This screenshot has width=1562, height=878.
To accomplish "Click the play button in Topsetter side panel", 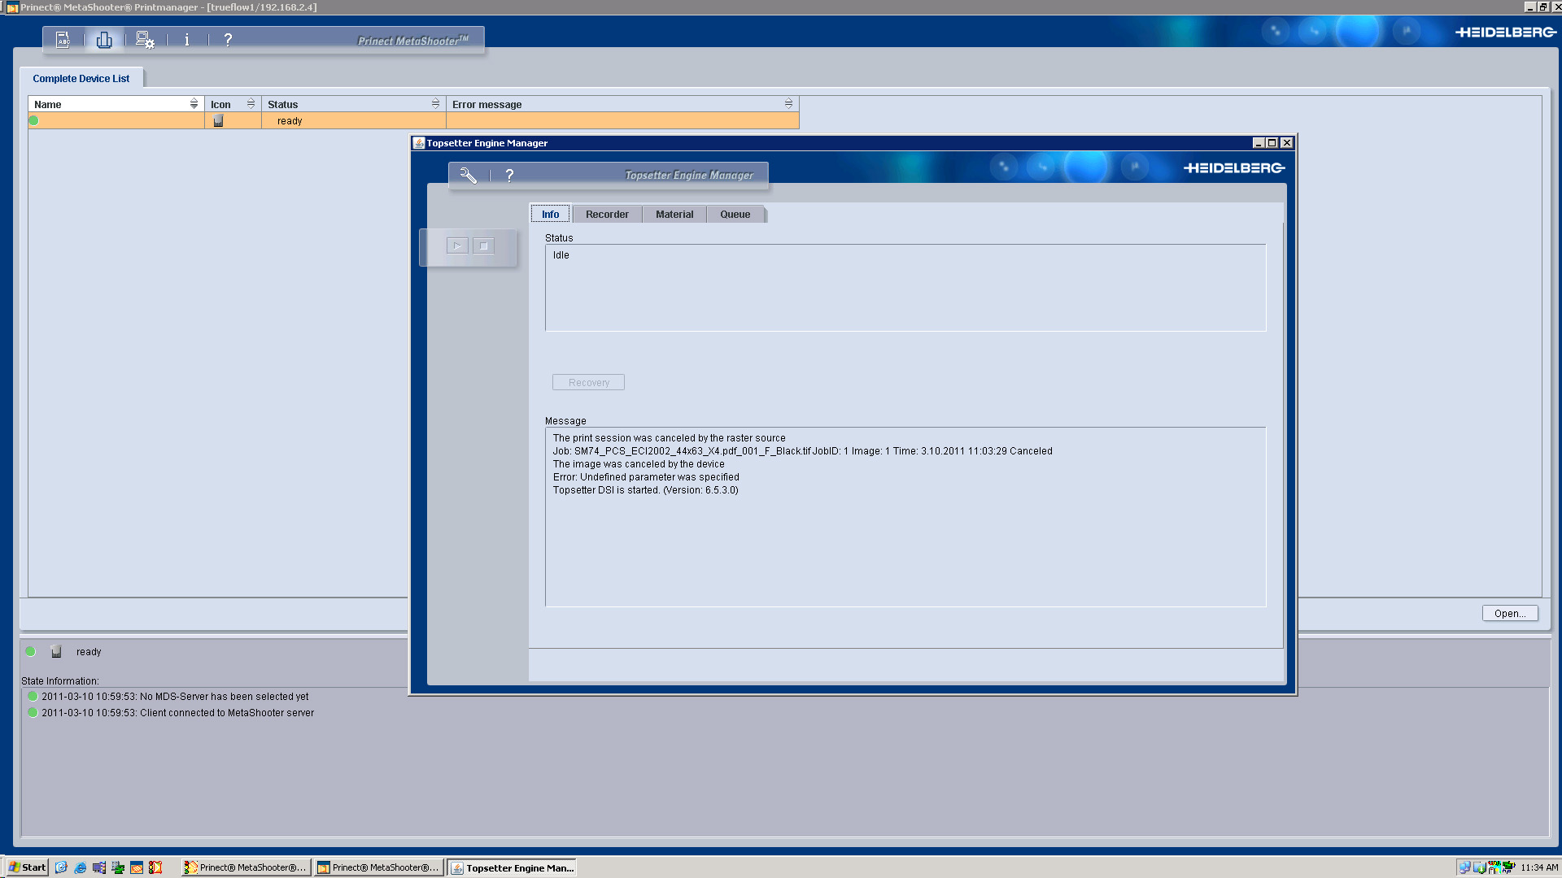I will click(457, 246).
